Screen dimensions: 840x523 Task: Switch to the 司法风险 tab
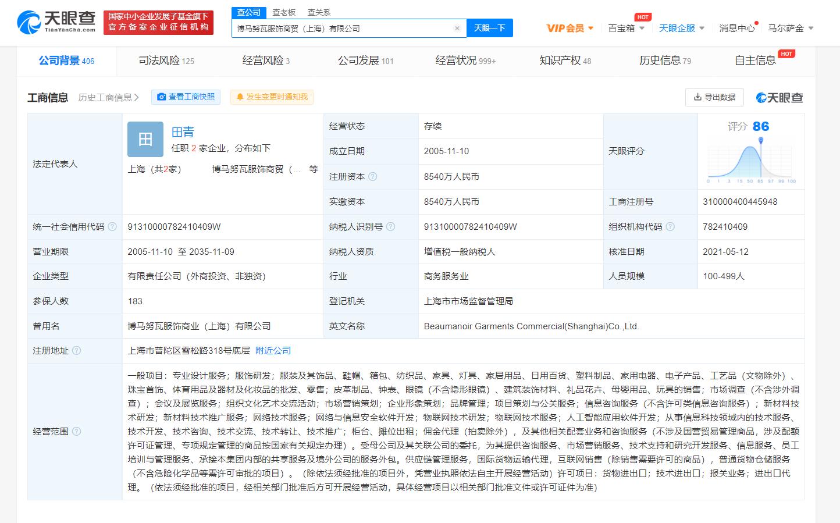tap(166, 61)
